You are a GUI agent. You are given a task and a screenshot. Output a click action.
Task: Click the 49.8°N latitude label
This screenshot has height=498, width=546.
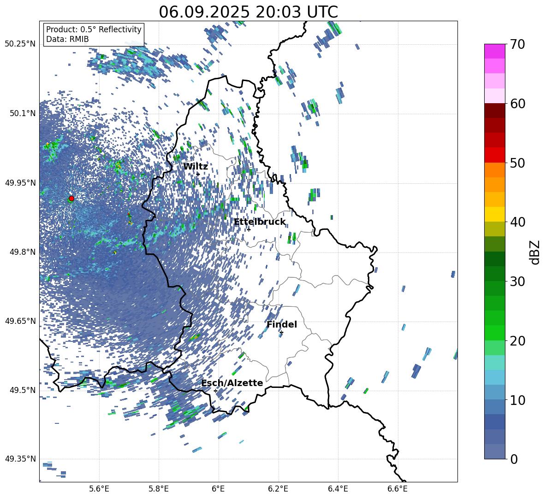[x=23, y=252]
